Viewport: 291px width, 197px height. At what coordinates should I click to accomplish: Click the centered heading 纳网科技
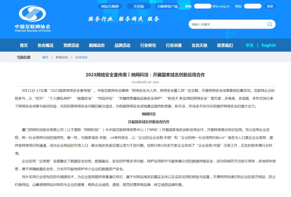tap(149, 114)
